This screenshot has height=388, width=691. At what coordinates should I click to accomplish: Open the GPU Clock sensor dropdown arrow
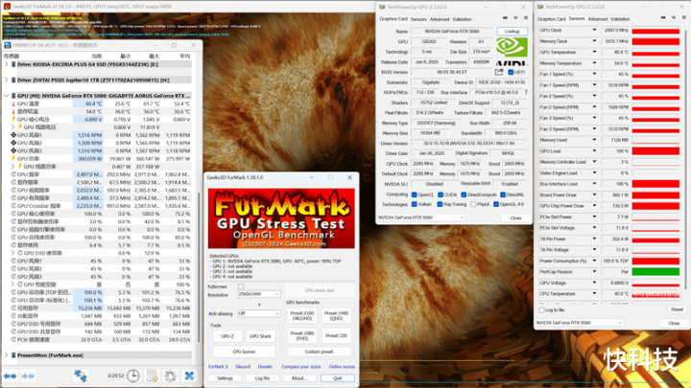tap(594, 31)
